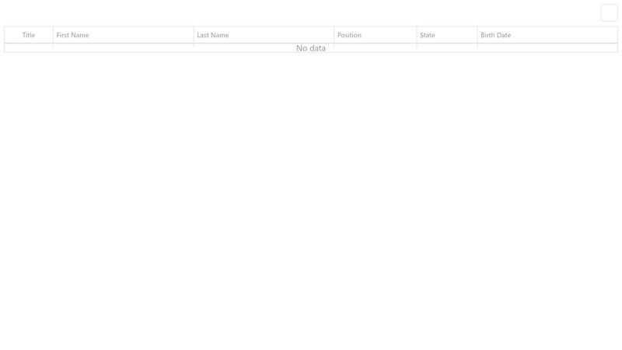The width and height of the screenshot is (622, 350).
Task: Click the divider between State and Birth Date headers
Action: coord(477,35)
